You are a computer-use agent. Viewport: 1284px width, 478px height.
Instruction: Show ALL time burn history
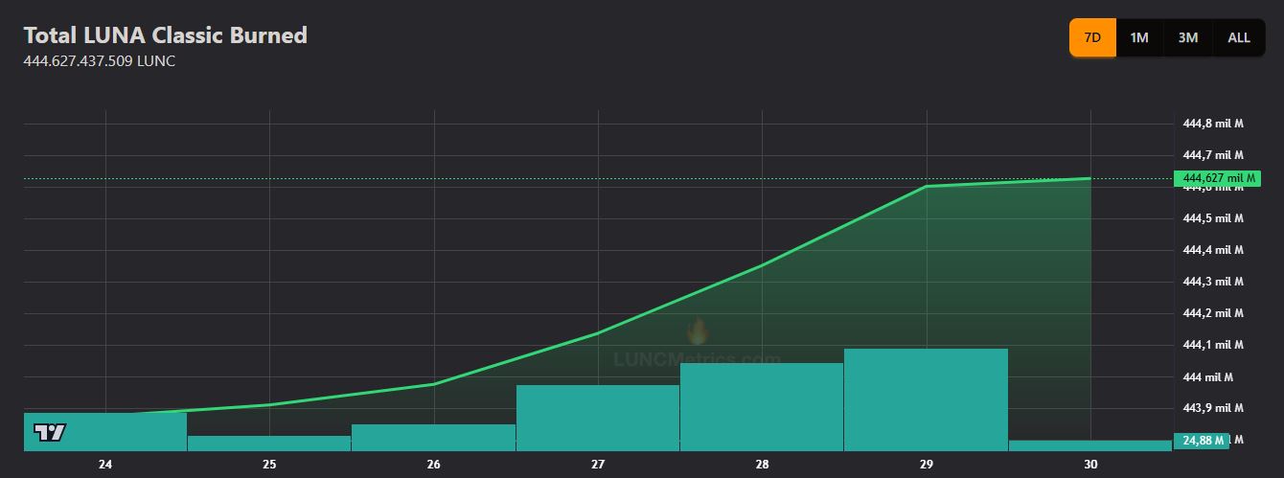[1239, 38]
